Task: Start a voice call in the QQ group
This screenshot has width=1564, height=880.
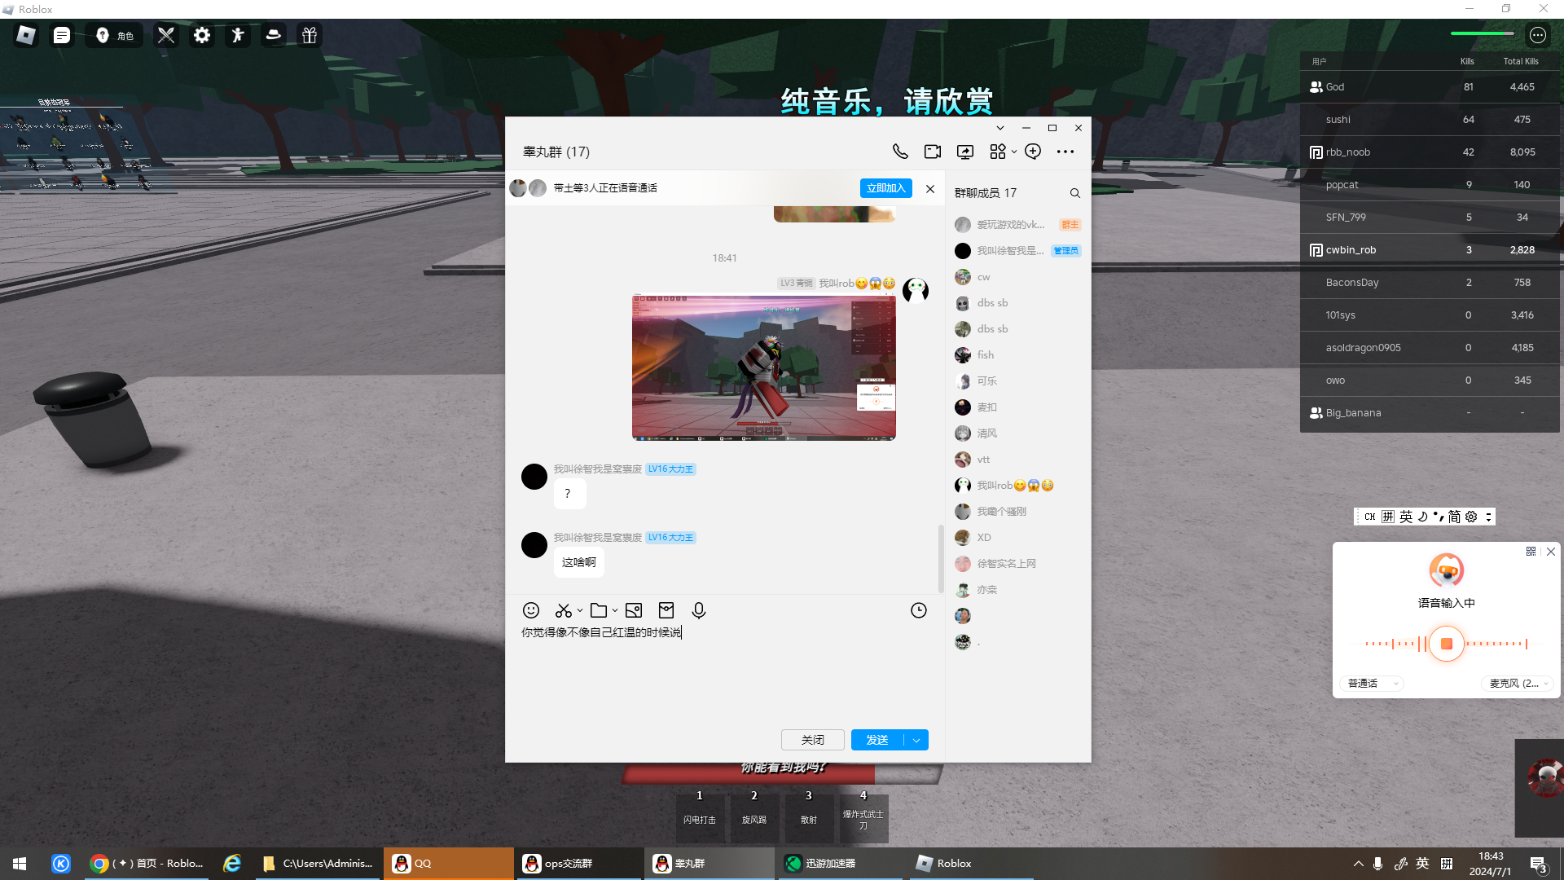Action: point(900,152)
